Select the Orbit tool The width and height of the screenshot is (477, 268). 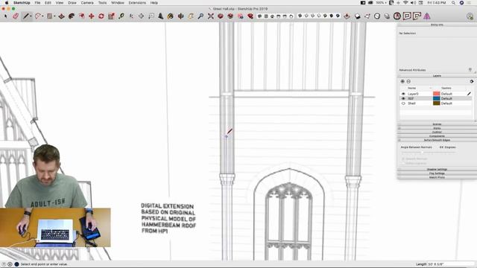click(180, 16)
